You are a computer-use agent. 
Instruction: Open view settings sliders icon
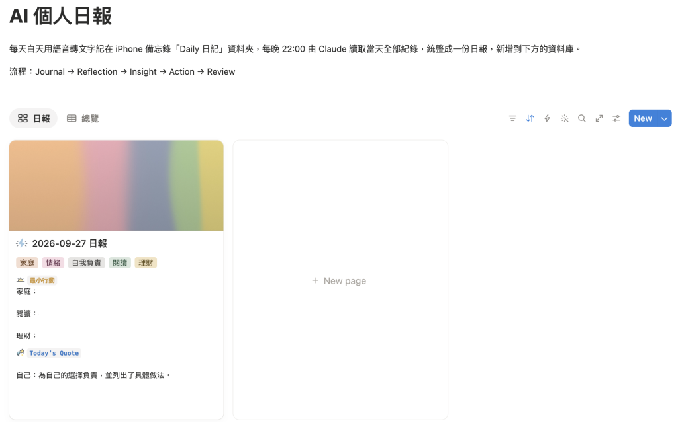[616, 118]
